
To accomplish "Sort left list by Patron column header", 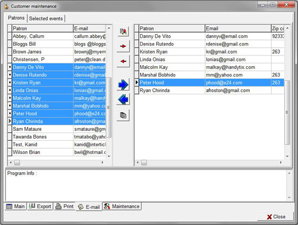I will [42, 29].
